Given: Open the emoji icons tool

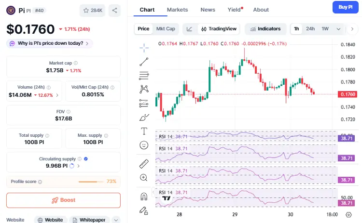Looking at the screenshot, I should 144,145.
